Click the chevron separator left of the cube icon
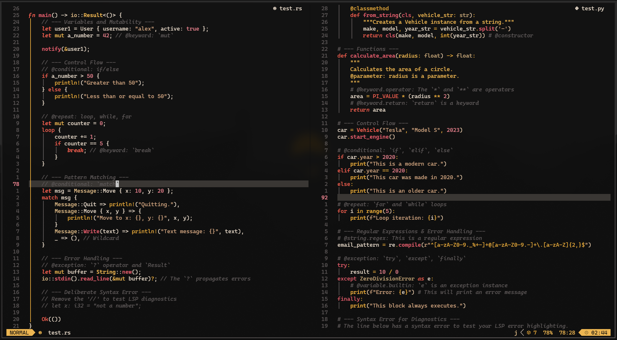 (522, 333)
